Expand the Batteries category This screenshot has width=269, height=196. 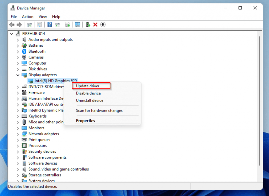pyautogui.click(x=18, y=46)
